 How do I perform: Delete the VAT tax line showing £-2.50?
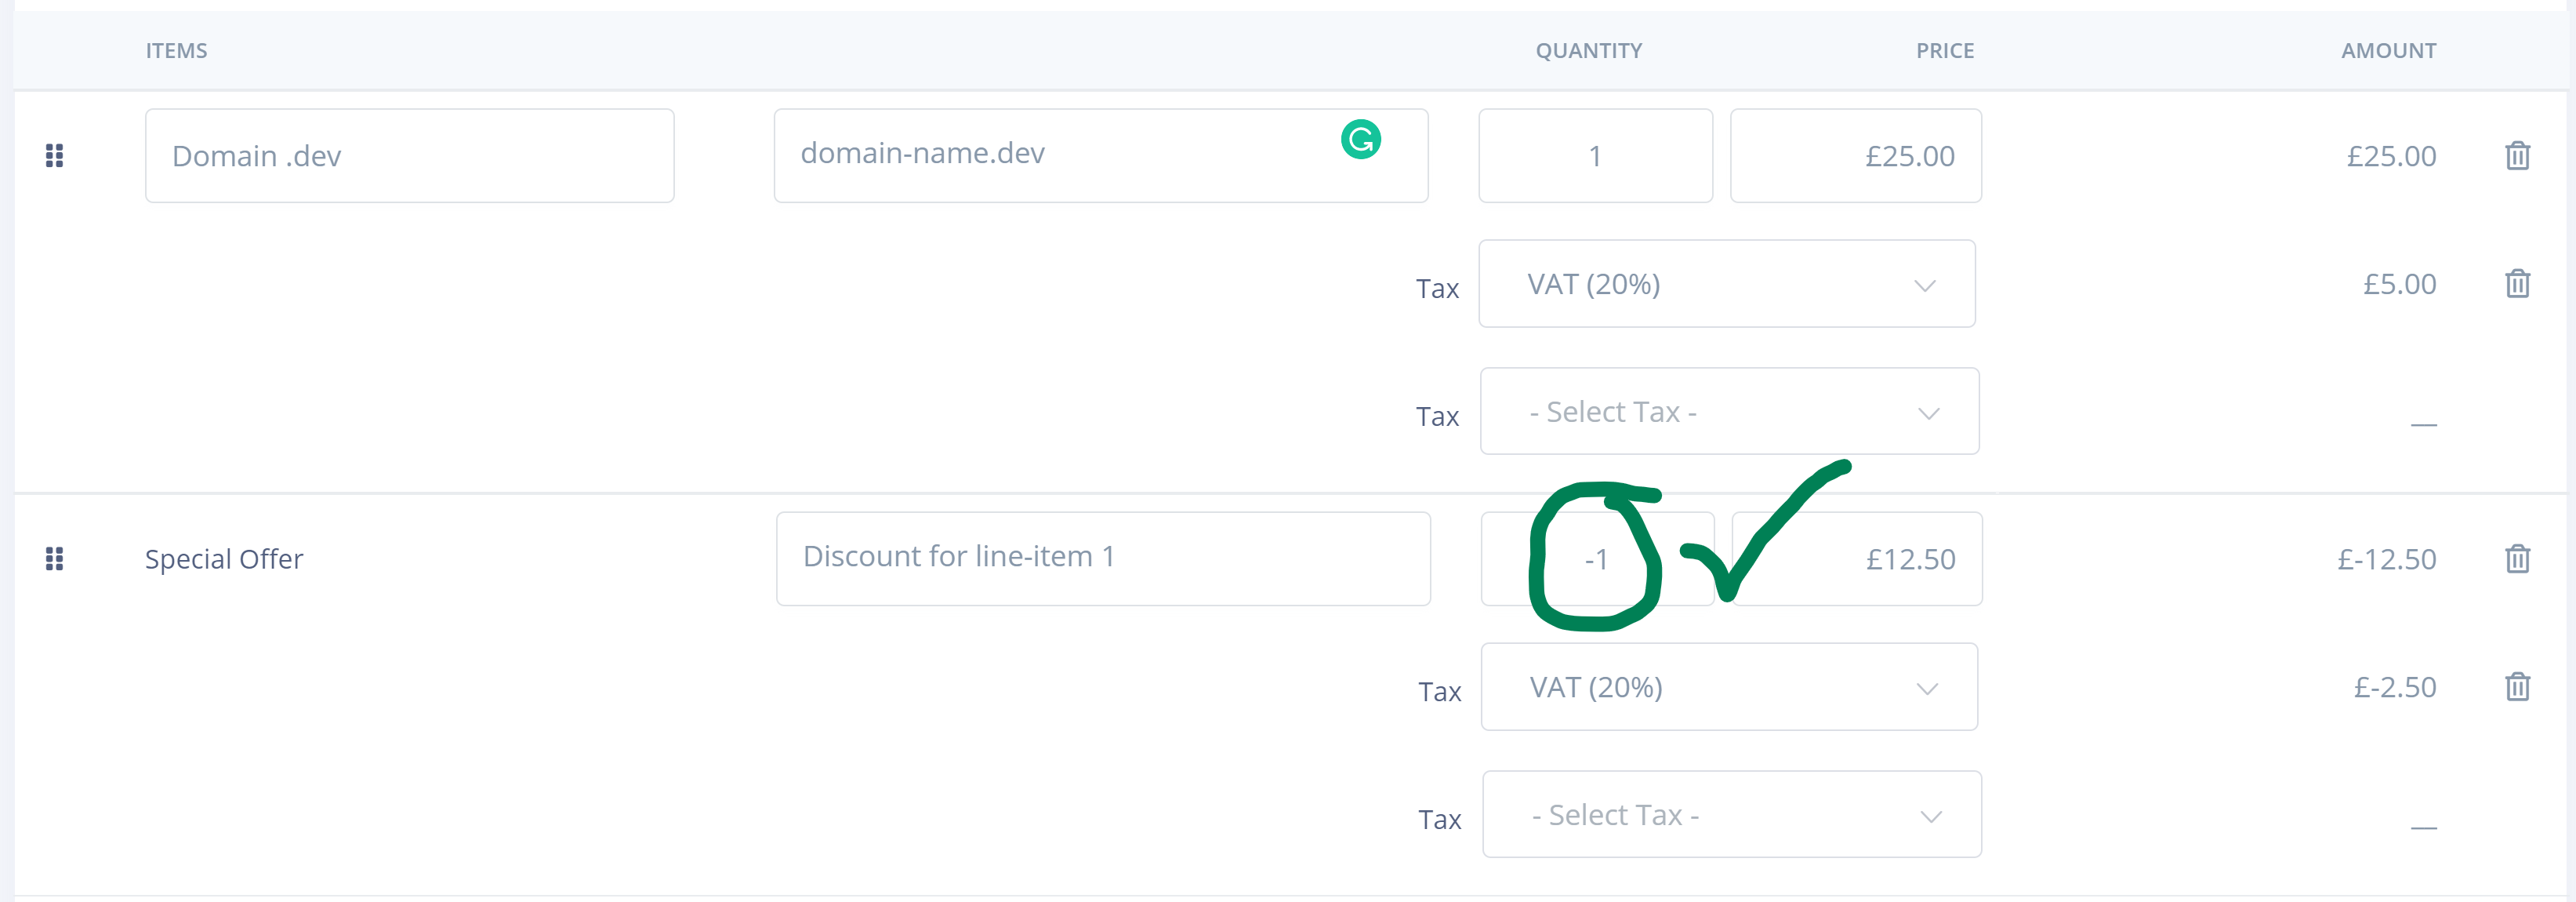(x=2519, y=686)
